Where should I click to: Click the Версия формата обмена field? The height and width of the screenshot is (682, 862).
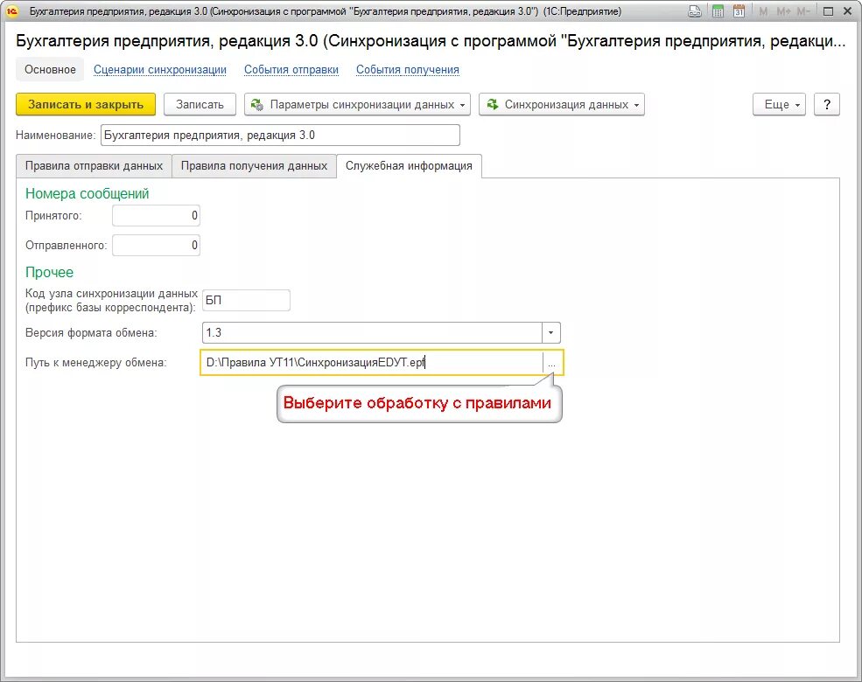point(372,333)
